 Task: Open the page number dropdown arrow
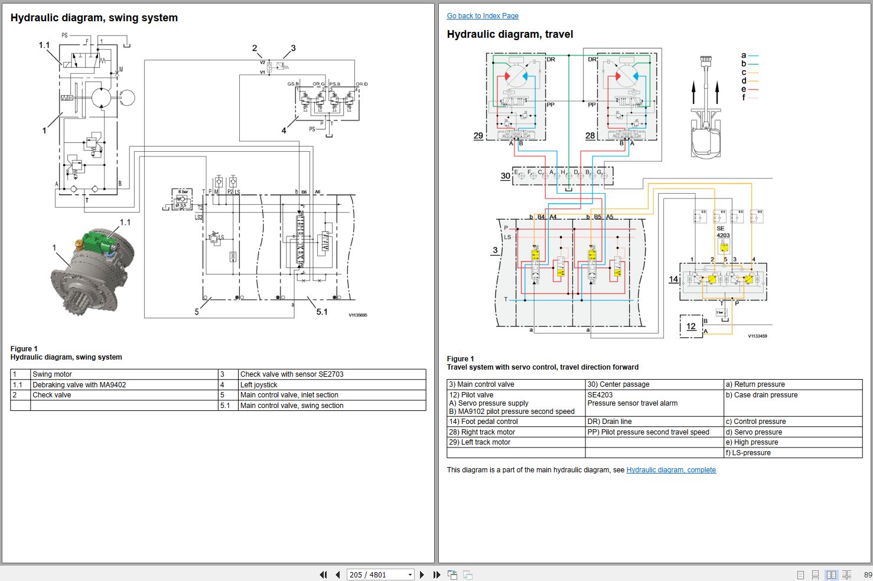tap(410, 575)
